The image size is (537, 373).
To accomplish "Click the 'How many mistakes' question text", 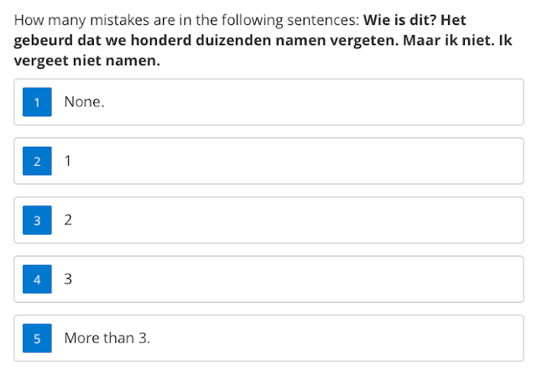I will coord(186,20).
